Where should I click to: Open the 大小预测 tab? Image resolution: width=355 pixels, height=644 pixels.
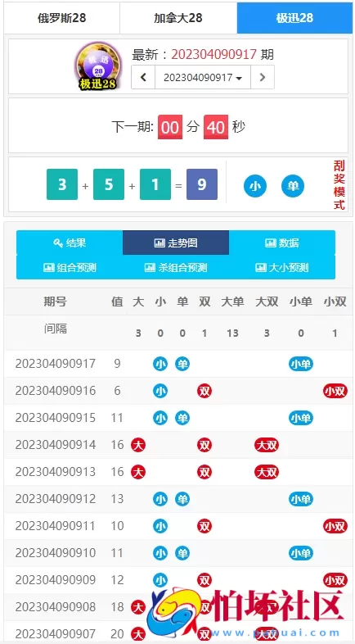[282, 268]
